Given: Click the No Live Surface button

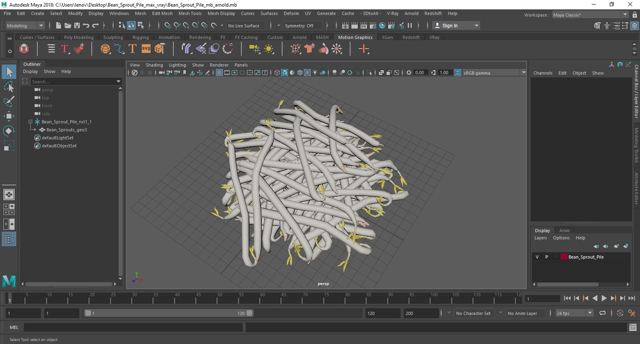Looking at the screenshot, I should click(x=245, y=26).
